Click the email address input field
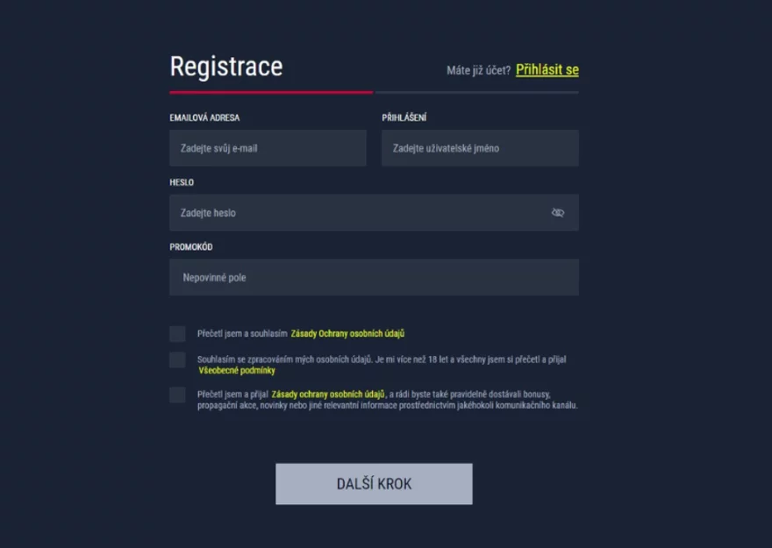 [268, 148]
